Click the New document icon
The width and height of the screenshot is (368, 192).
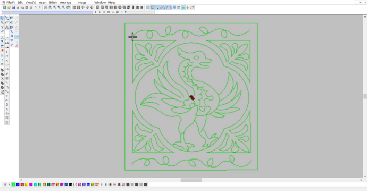(x=4, y=7)
